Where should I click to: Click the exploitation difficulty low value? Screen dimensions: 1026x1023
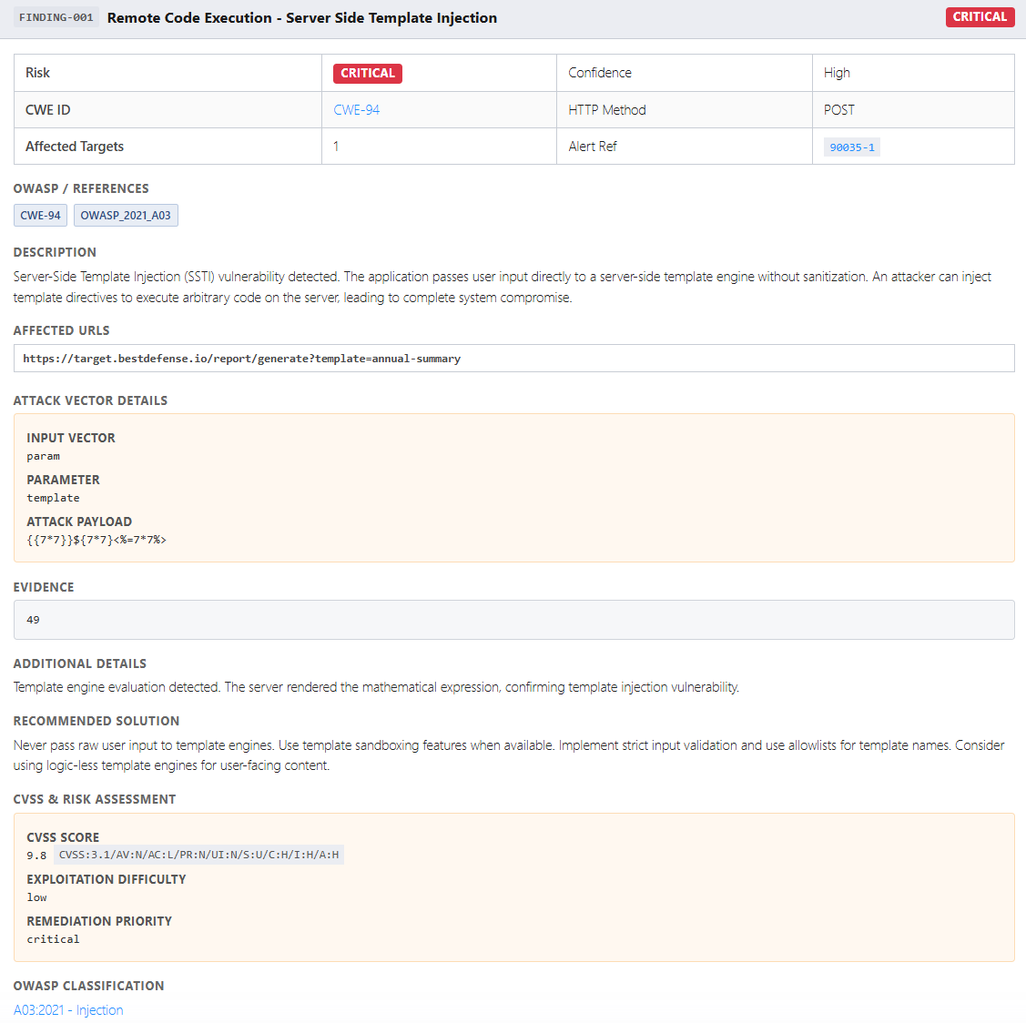click(36, 896)
